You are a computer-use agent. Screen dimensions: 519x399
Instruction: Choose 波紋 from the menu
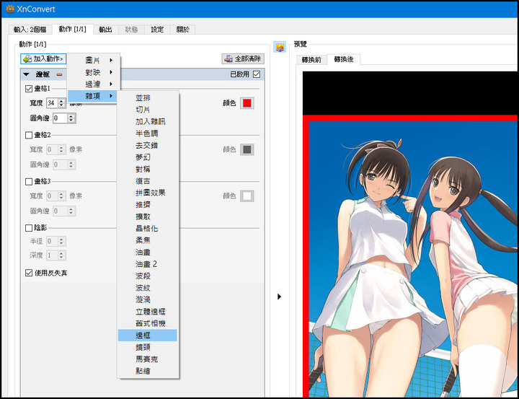(148, 288)
